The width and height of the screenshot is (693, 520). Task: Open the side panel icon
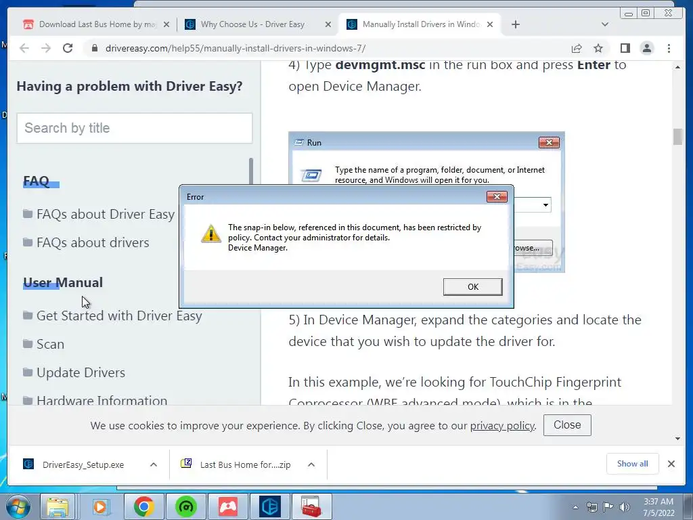click(x=625, y=48)
